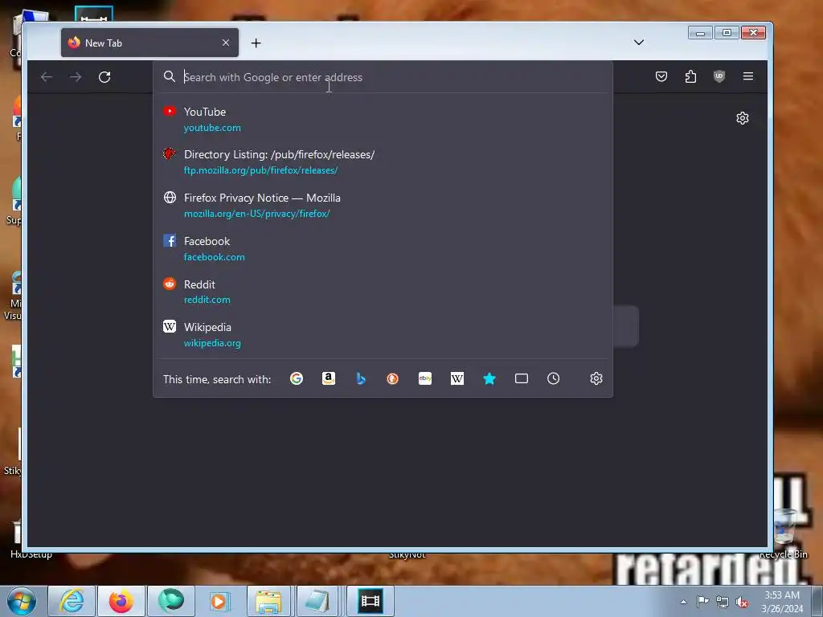Image resolution: width=823 pixels, height=617 pixels.
Task: Search this time with DuckDuckGo icon
Action: [x=392, y=378]
